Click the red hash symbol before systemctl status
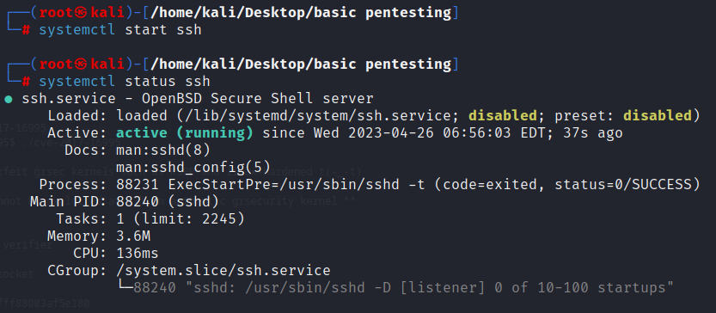 [26, 82]
